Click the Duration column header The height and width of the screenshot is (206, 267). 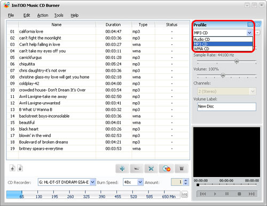pos(114,25)
